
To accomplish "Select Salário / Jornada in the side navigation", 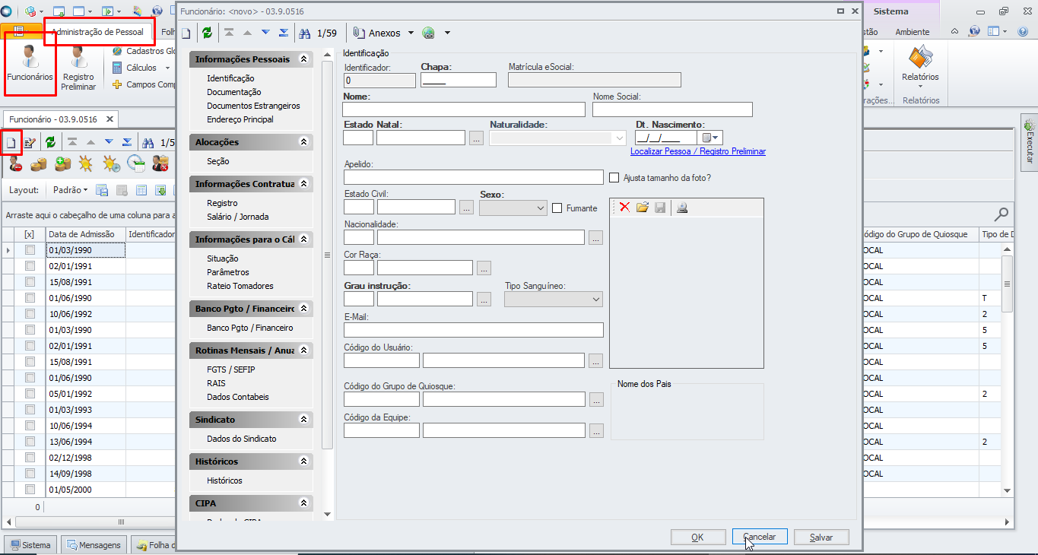I will (x=238, y=217).
